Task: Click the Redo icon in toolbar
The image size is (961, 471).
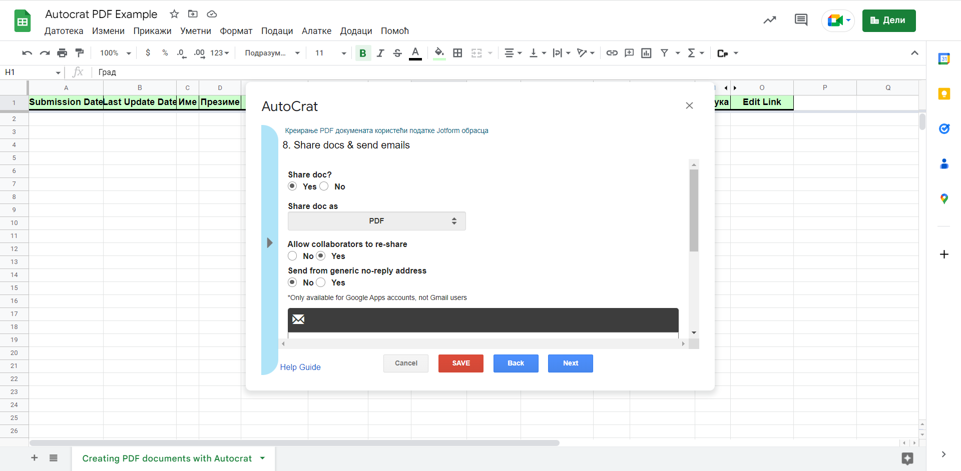Action: (45, 53)
